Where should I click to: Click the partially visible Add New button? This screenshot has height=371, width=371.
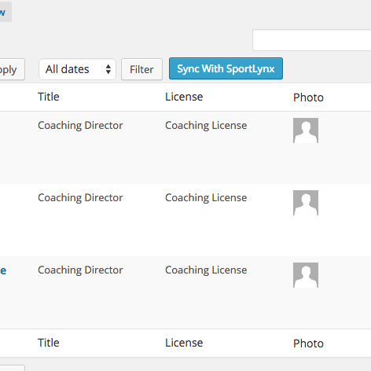pyautogui.click(x=6, y=12)
